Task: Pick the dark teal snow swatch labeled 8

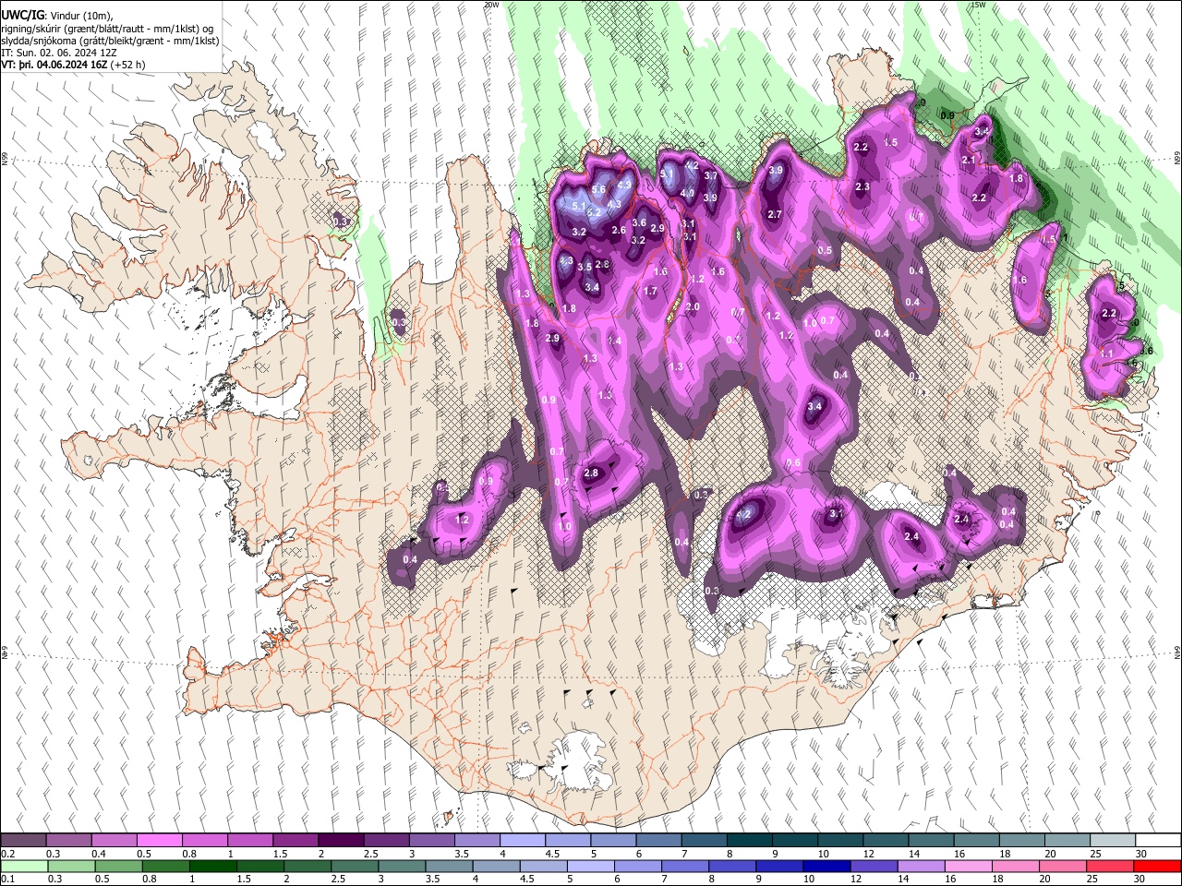Action: point(748,841)
